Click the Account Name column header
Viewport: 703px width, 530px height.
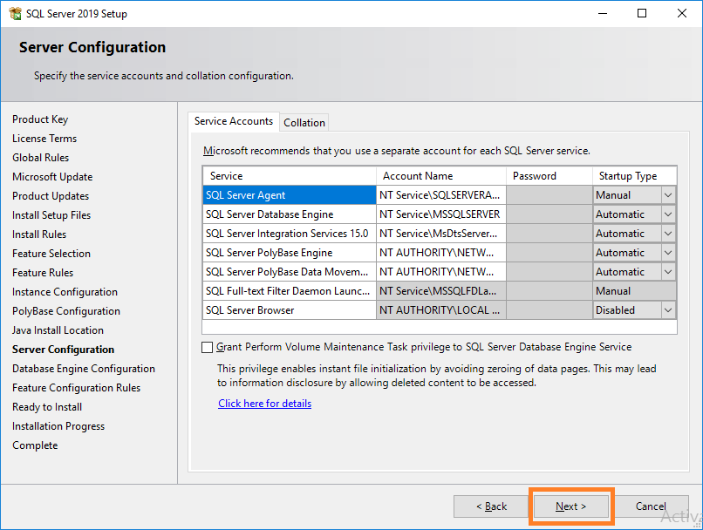tap(441, 176)
